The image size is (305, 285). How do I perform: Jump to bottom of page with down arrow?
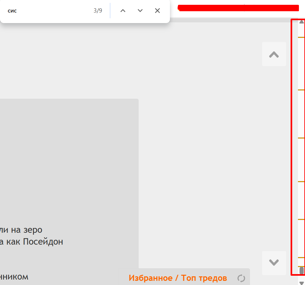(274, 263)
